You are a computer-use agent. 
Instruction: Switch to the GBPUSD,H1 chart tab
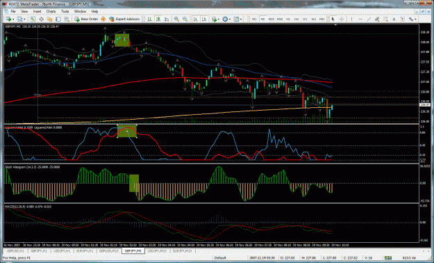tap(15, 250)
